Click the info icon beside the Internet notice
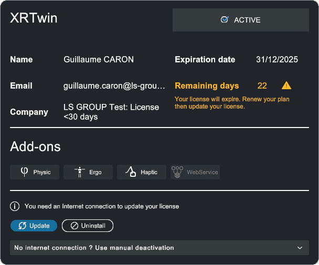Viewport: 319px width, 265px height. (x=15, y=206)
